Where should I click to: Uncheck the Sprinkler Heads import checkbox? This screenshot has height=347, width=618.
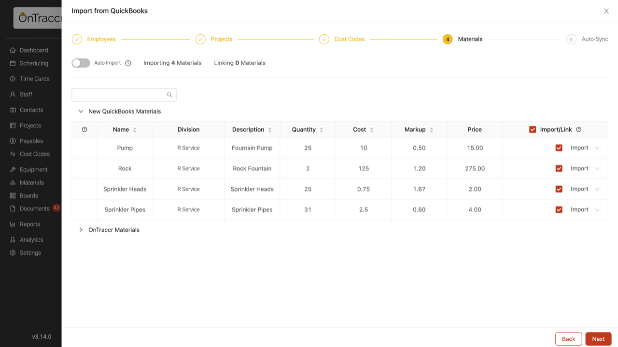(559, 189)
